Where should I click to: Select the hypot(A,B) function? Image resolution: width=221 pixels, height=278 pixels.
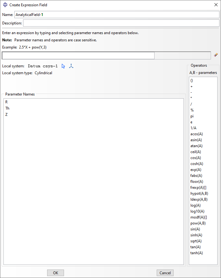pos(199,193)
